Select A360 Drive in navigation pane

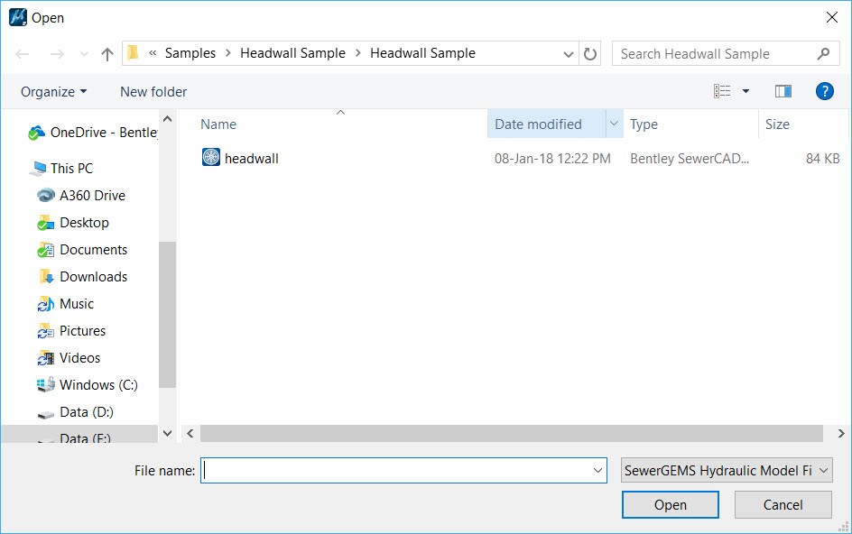click(92, 196)
